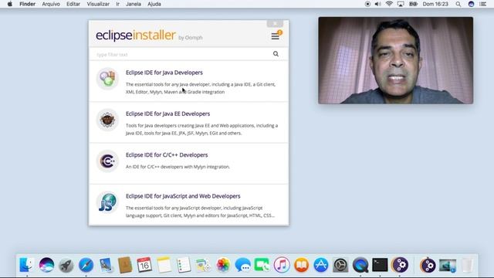Click the Java EE Developers package icon
Image resolution: width=494 pixels, height=278 pixels.
coord(107,120)
